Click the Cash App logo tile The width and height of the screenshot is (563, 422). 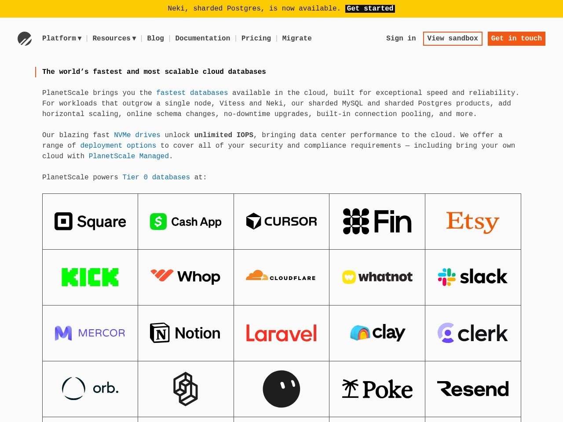pyautogui.click(x=186, y=222)
